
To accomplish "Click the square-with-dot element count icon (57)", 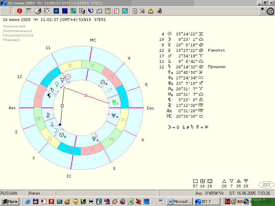I will [x=195, y=181].
